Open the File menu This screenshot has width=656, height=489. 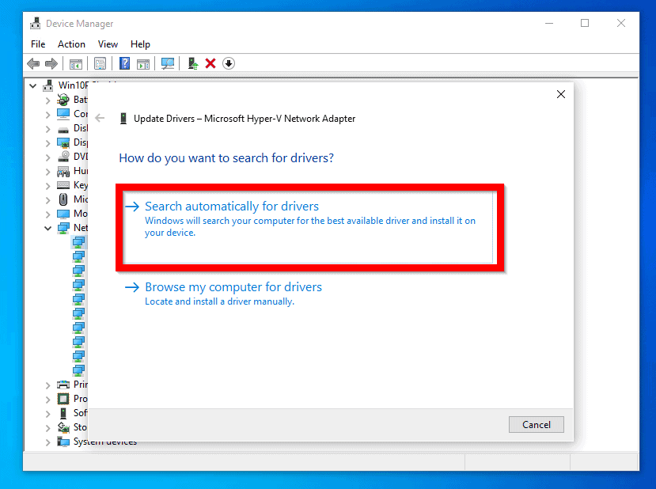click(38, 44)
